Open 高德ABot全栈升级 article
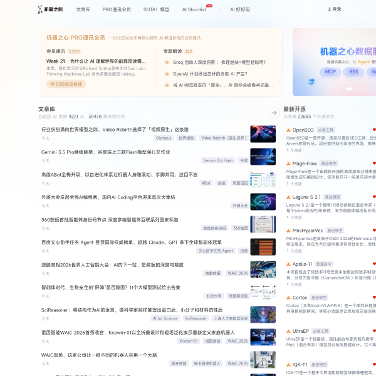Image resolution: width=376 pixels, height=376 pixels. click(x=119, y=175)
